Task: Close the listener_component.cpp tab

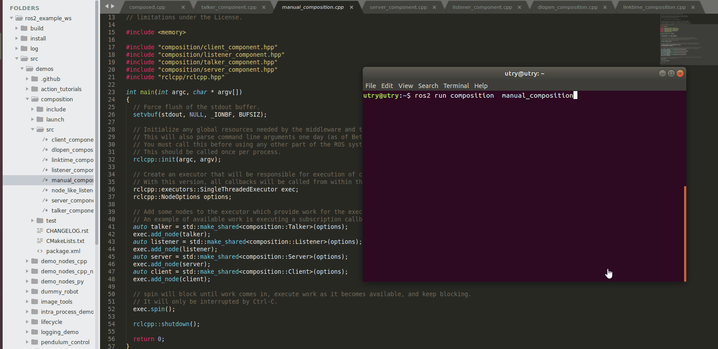Action: click(x=519, y=7)
